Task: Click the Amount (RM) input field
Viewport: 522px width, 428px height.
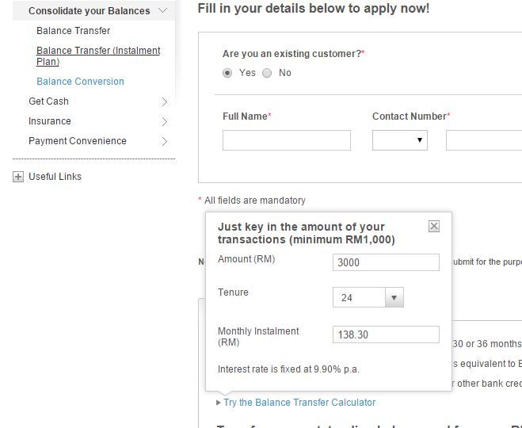Action: pos(386,262)
